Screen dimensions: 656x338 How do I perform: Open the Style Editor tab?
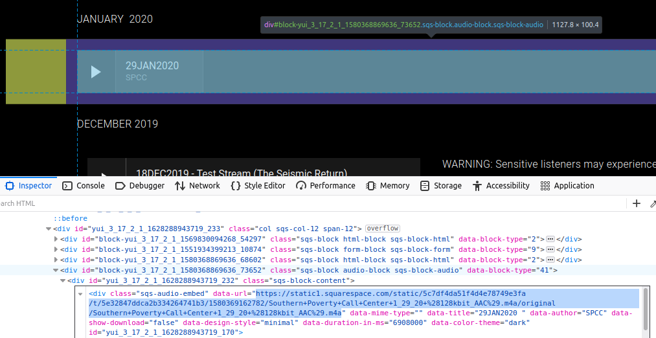pos(258,186)
